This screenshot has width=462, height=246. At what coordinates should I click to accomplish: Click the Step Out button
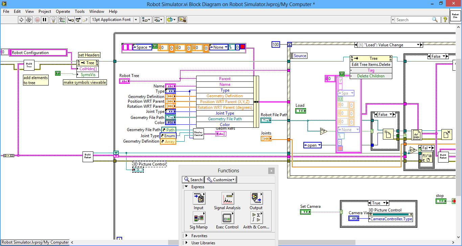coord(85,20)
